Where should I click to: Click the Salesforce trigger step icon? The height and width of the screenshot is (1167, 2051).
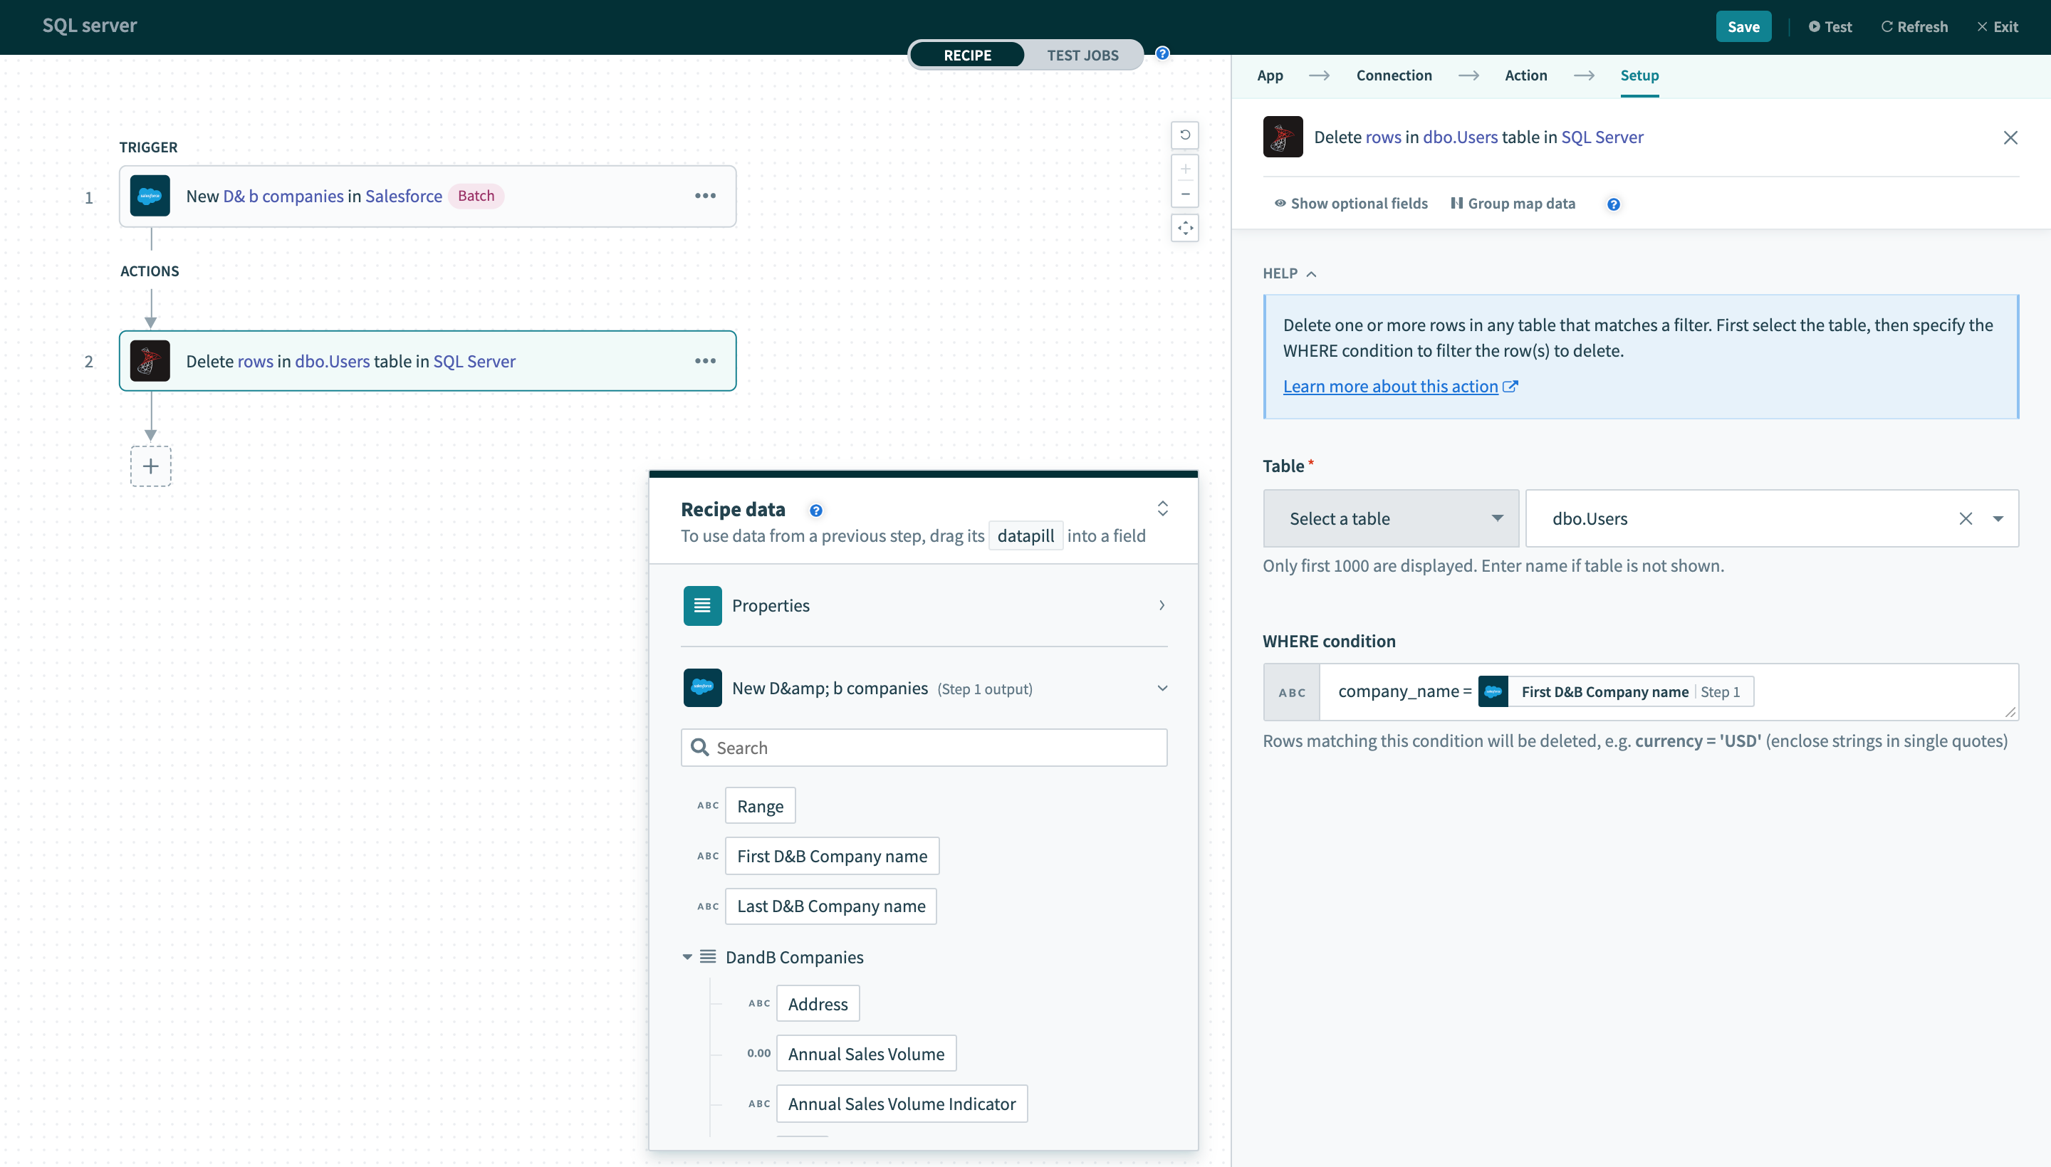tap(150, 196)
